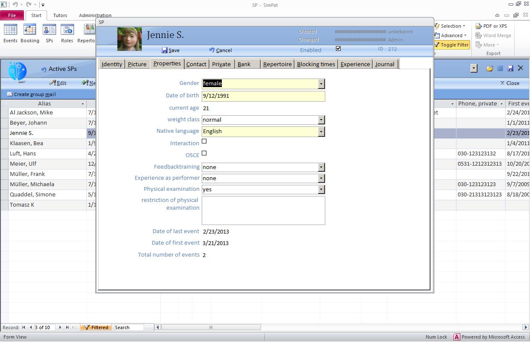Open the Gender dropdown
This screenshot has width=530, height=342.
[321, 84]
